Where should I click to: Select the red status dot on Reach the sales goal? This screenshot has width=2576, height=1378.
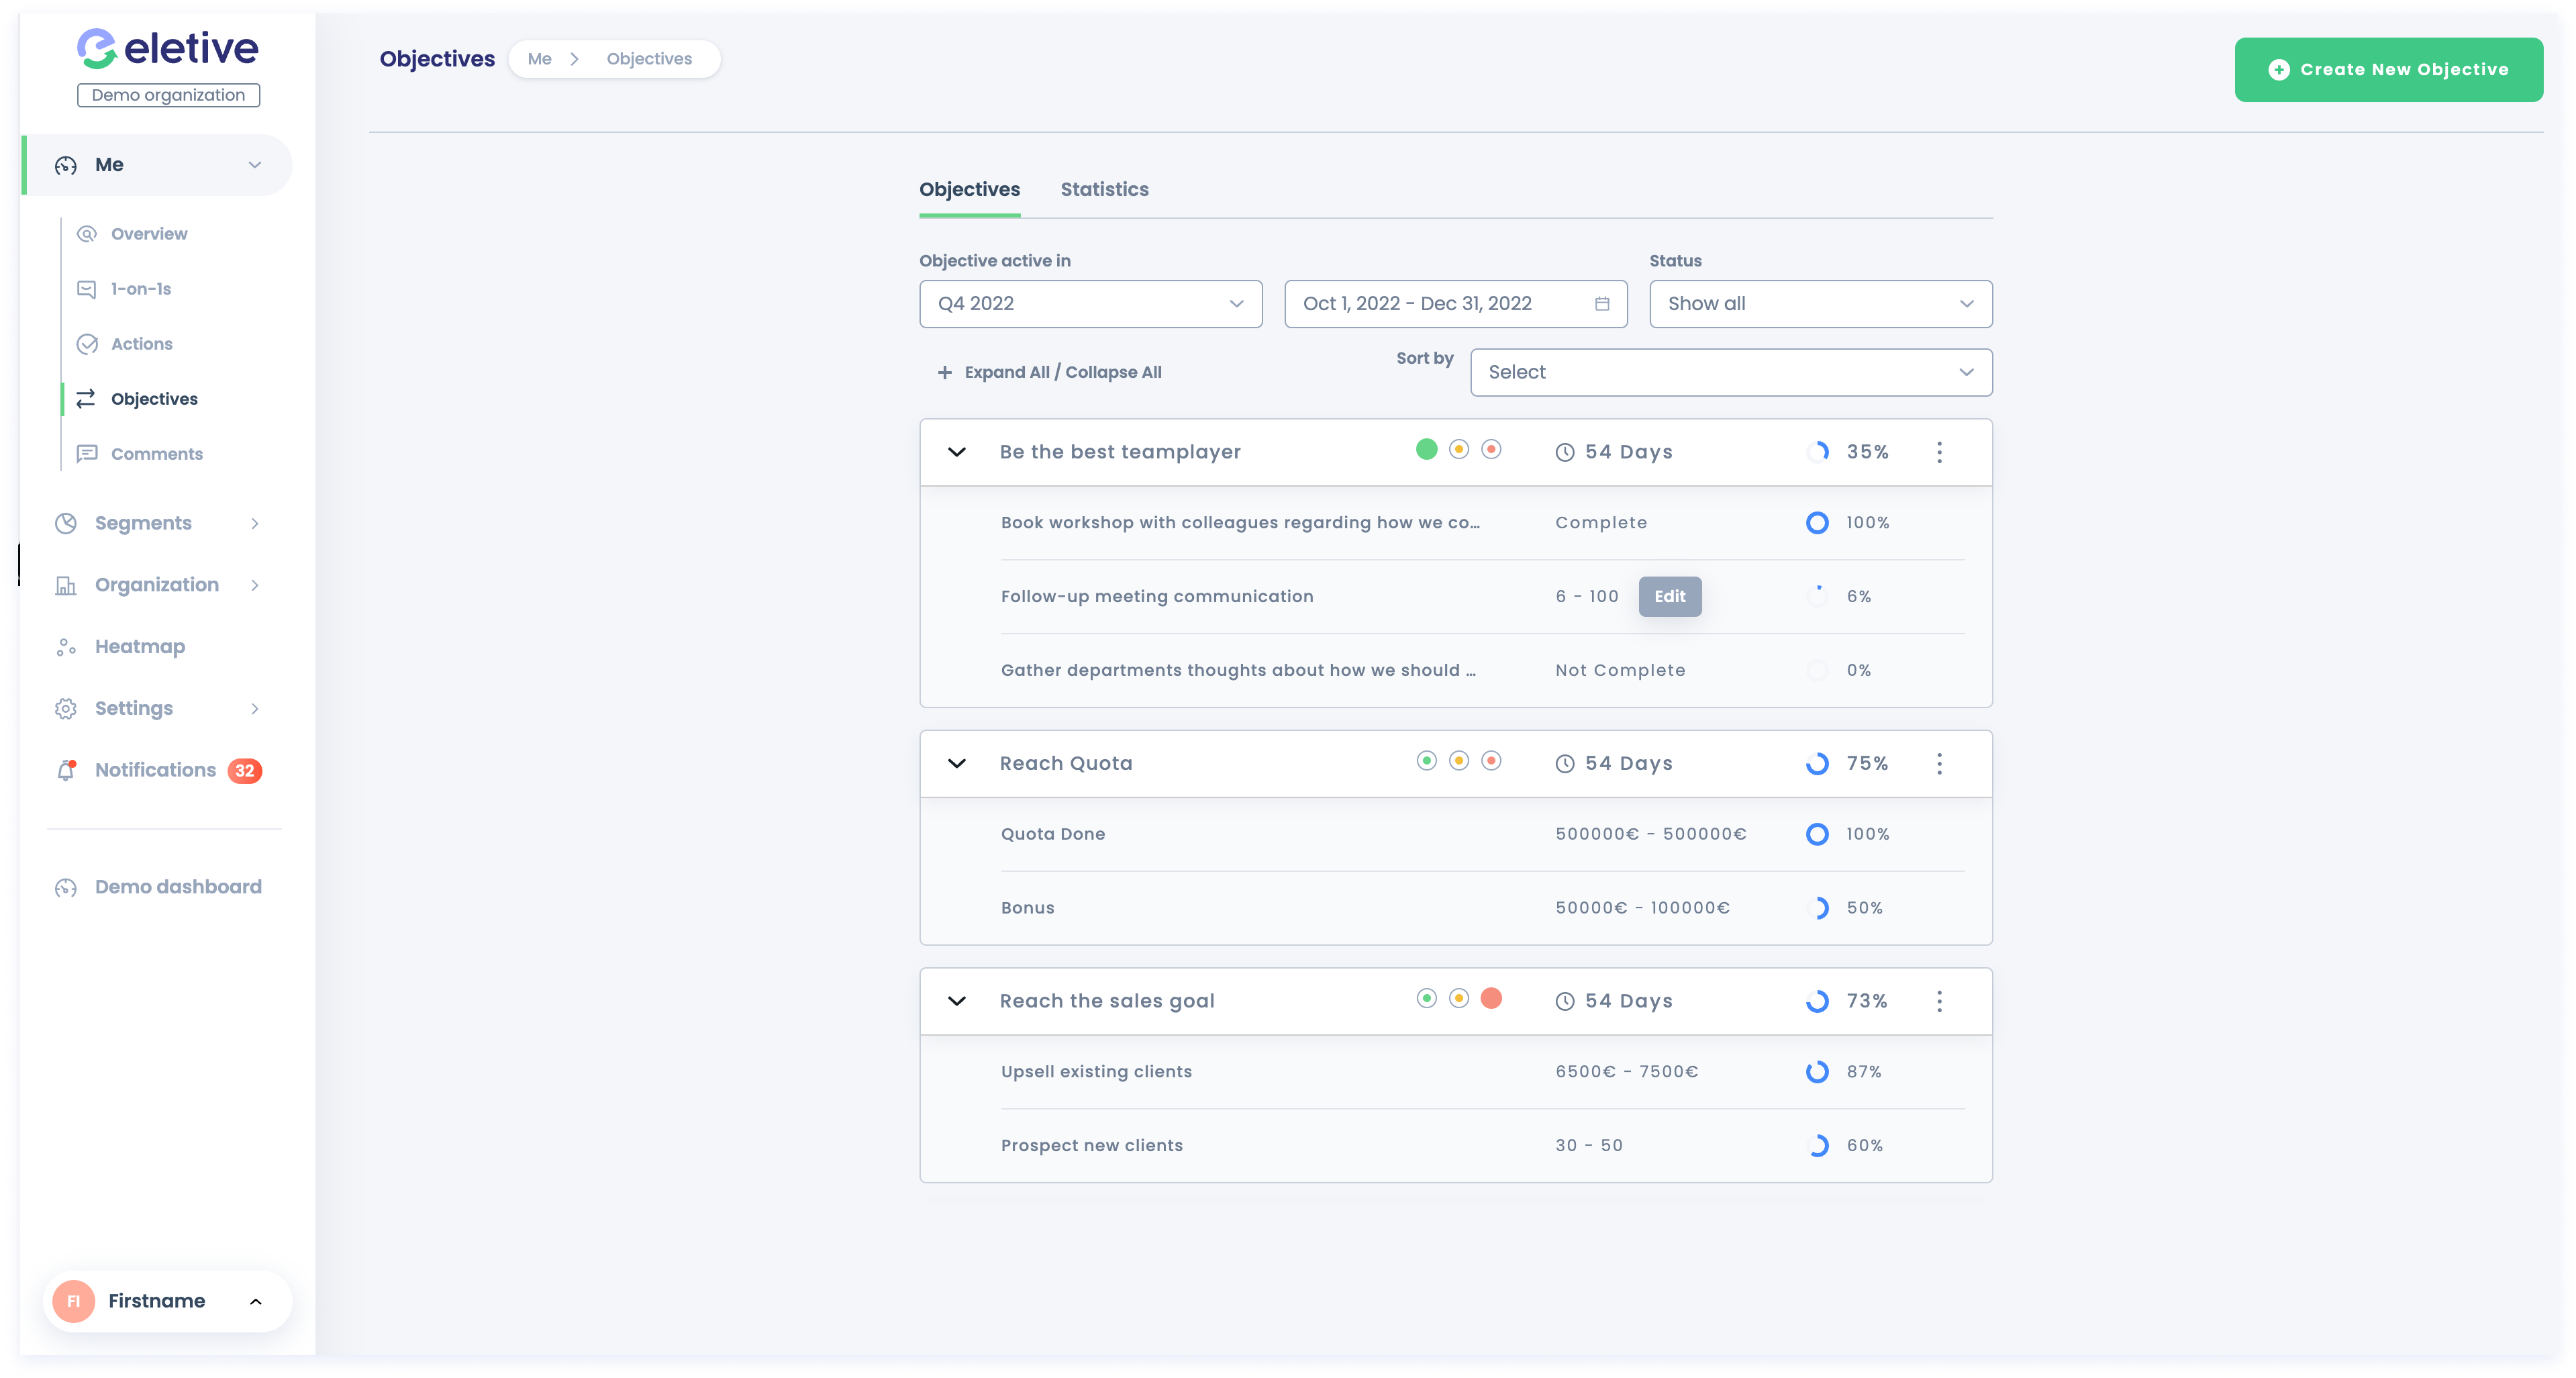coord(1491,999)
